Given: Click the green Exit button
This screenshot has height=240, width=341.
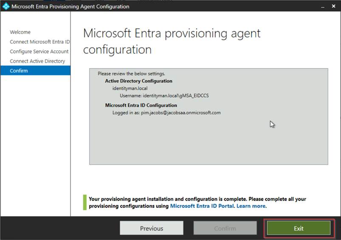Looking at the screenshot, I should click(299, 228).
